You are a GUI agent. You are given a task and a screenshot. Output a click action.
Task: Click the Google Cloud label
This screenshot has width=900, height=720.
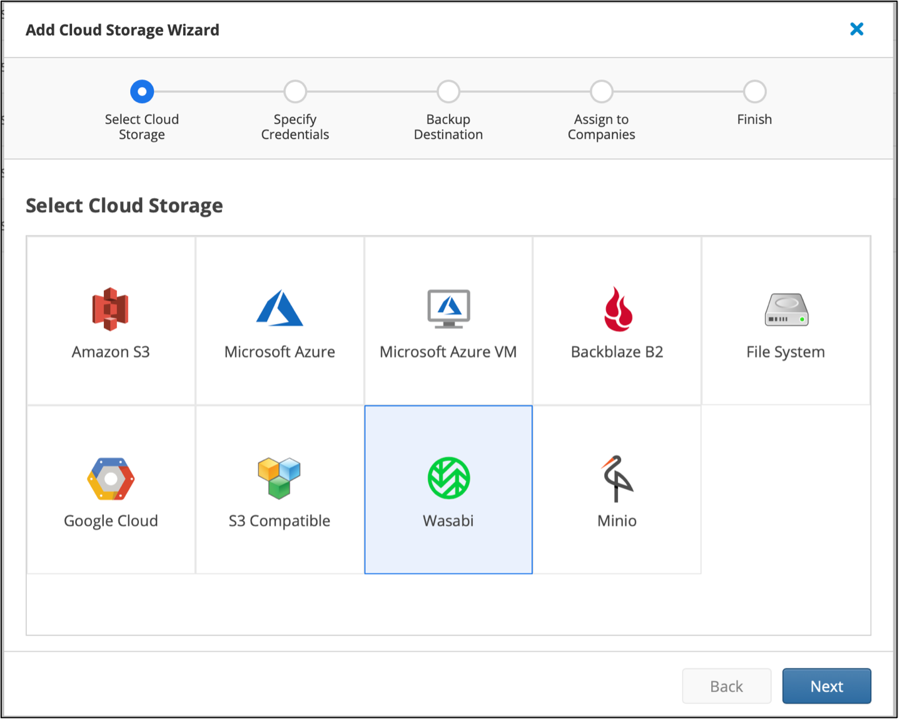point(111,521)
